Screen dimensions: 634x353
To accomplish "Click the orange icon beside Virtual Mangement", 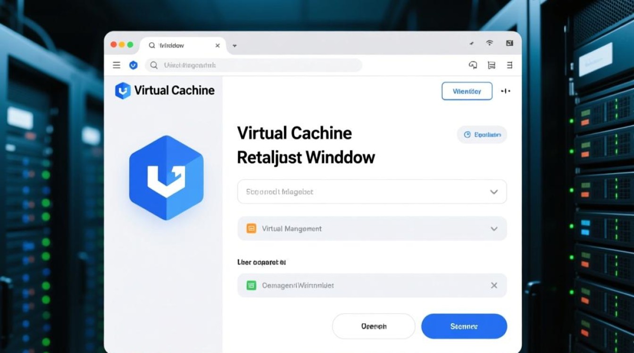I will 251,229.
